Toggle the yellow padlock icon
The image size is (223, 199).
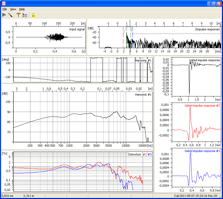tap(33, 15)
